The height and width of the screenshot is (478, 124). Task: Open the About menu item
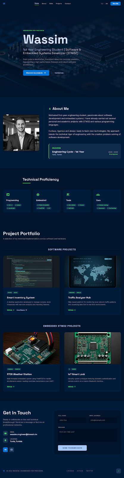pyautogui.click(x=44, y=4)
